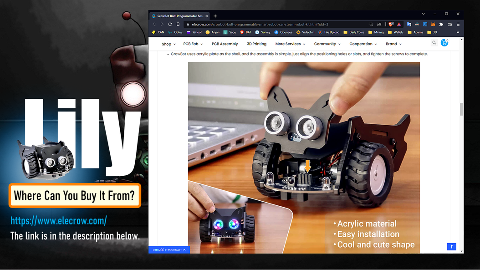Open the Google Translate extension icon

(x=409, y=24)
